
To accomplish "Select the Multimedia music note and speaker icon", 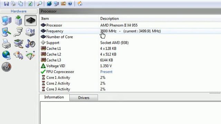I will [30, 44].
